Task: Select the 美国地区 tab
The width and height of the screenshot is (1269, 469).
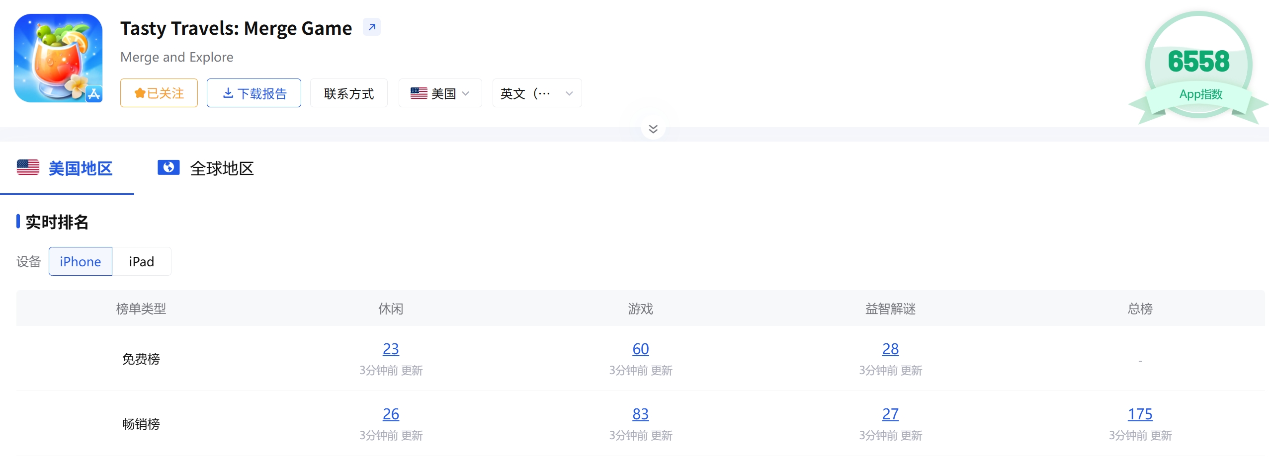Action: point(67,168)
